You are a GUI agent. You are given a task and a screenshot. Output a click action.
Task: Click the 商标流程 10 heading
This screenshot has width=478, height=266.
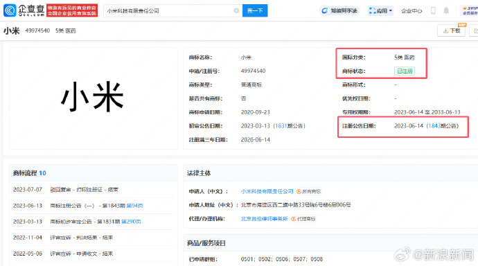click(x=29, y=173)
